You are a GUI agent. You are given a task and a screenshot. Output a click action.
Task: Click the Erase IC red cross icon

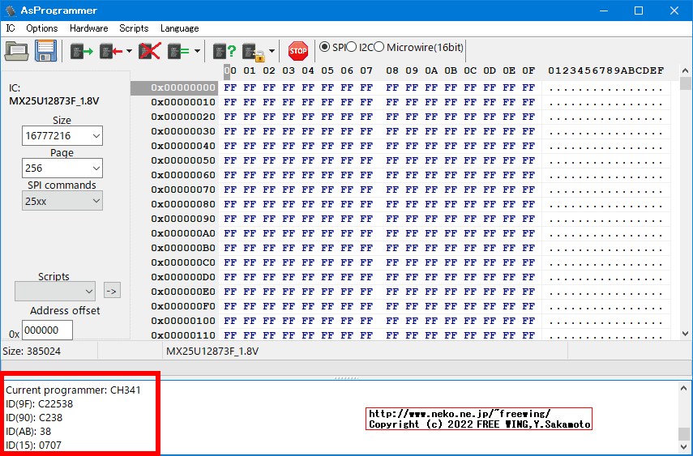pos(150,51)
